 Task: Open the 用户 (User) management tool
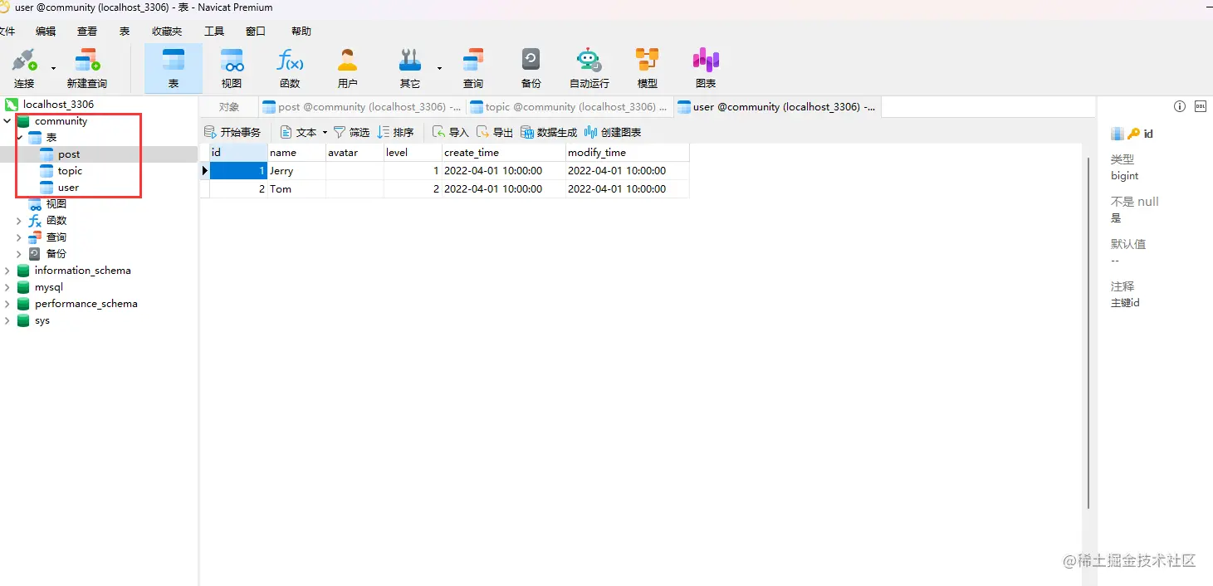click(x=348, y=66)
